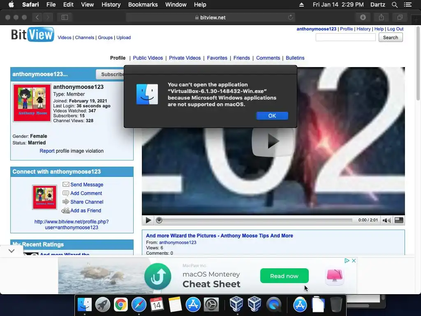Click Share Channel arrow icon
The image size is (421, 316).
(66, 202)
